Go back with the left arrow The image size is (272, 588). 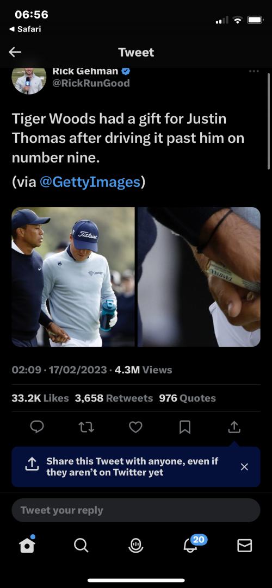tap(15, 52)
